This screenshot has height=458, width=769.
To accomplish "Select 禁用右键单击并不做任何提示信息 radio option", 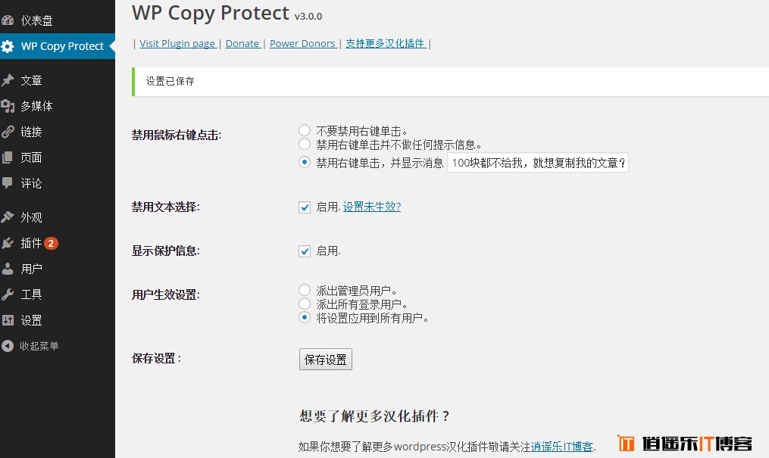I will point(305,144).
